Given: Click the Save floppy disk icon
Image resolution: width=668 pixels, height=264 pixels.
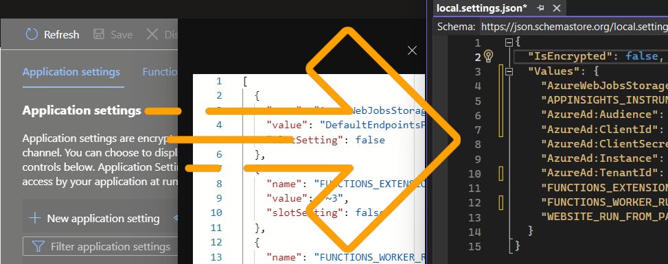Looking at the screenshot, I should [98, 34].
